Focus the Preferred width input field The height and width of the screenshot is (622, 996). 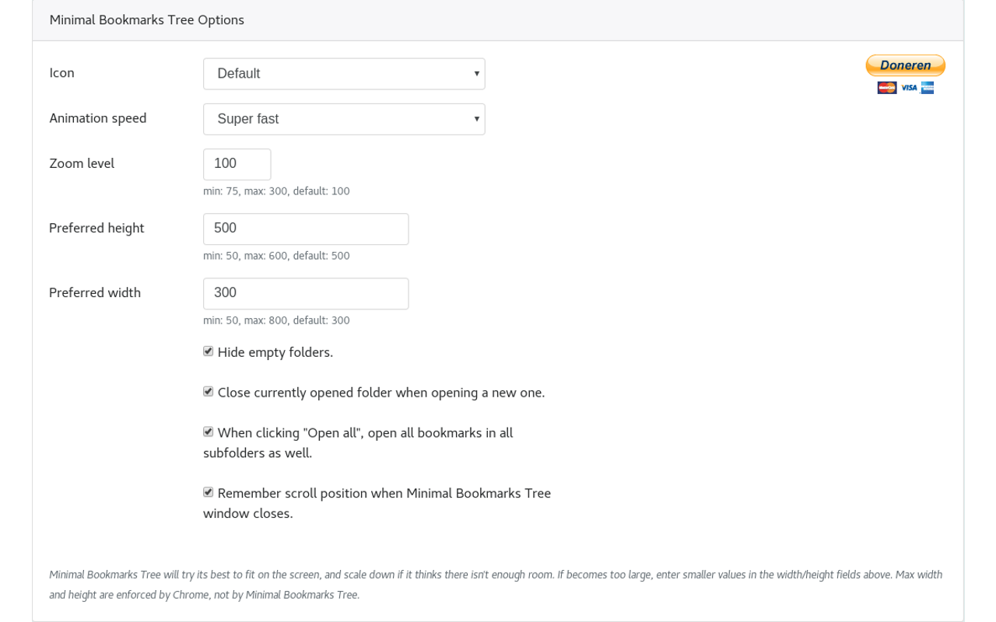(306, 293)
